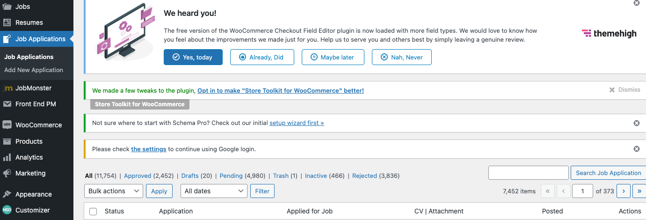Click the Applied for Job column header
The image size is (646, 220).
[310, 211]
